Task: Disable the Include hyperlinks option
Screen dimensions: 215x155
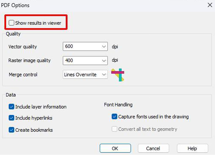Action: coord(11,118)
